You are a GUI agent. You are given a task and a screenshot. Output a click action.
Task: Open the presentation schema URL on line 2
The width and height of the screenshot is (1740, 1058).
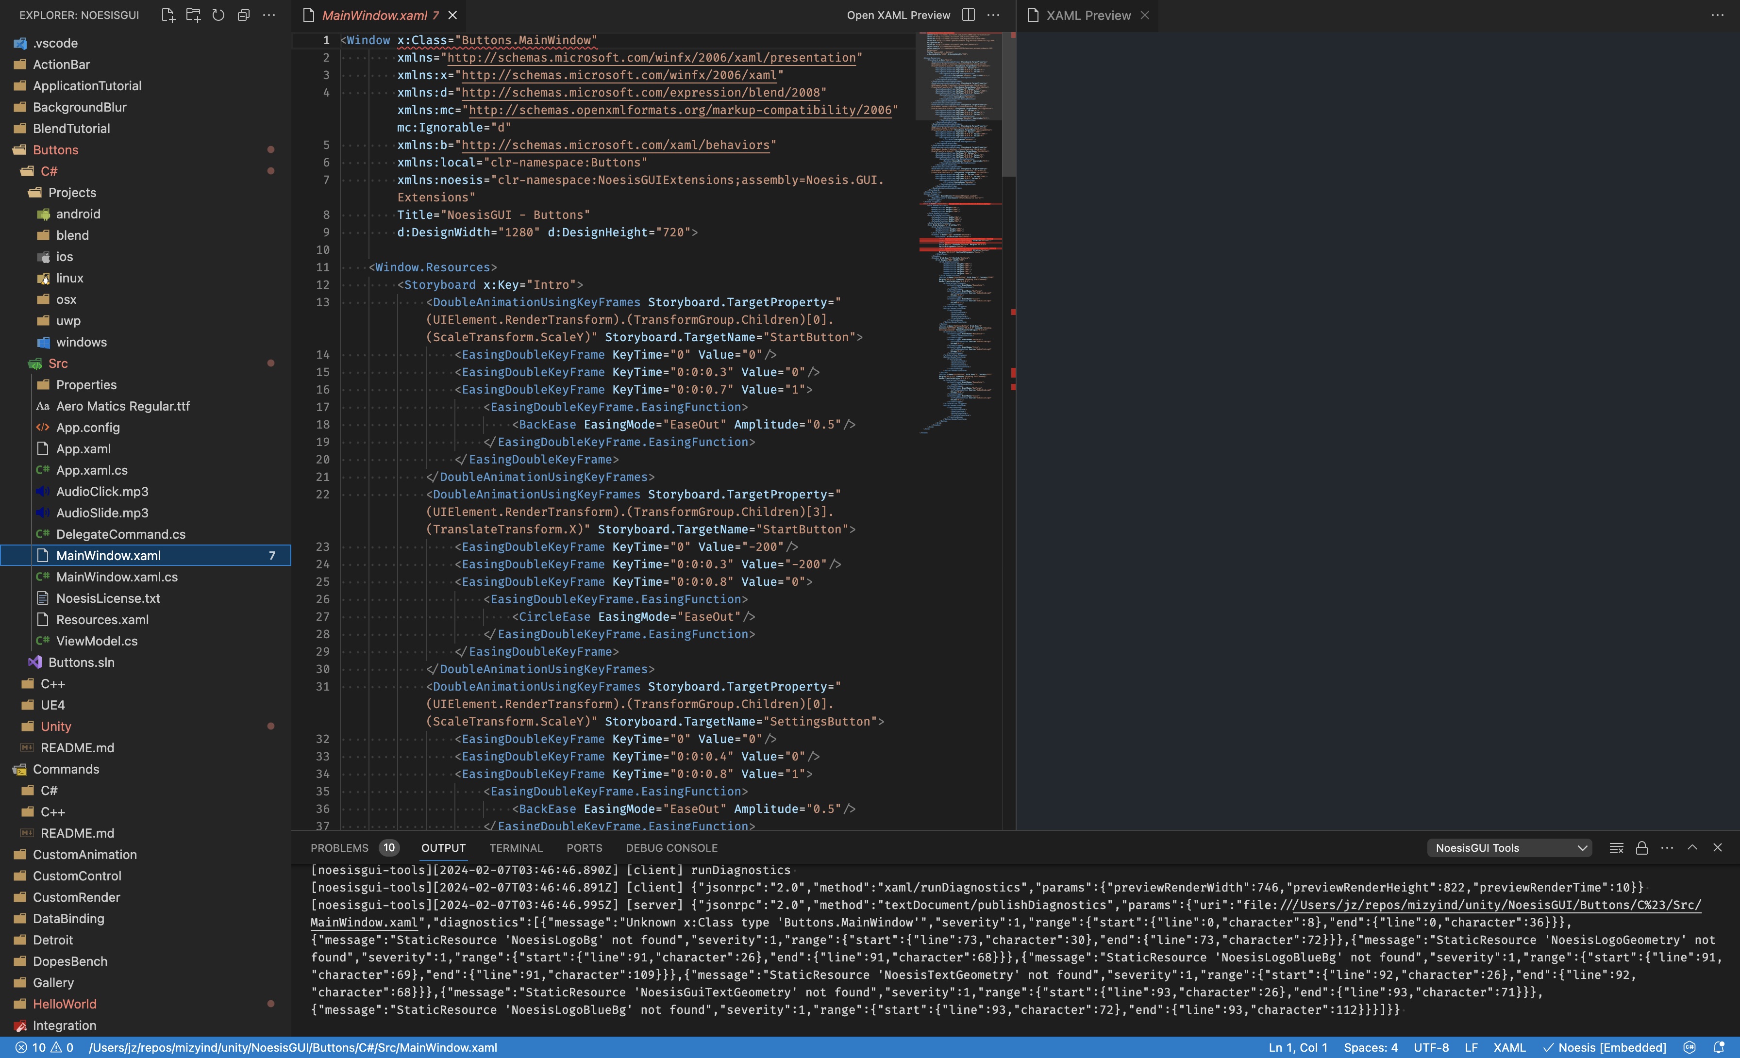click(652, 58)
